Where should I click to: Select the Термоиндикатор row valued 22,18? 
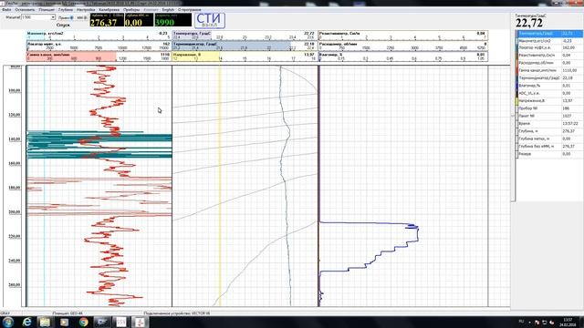click(549, 78)
